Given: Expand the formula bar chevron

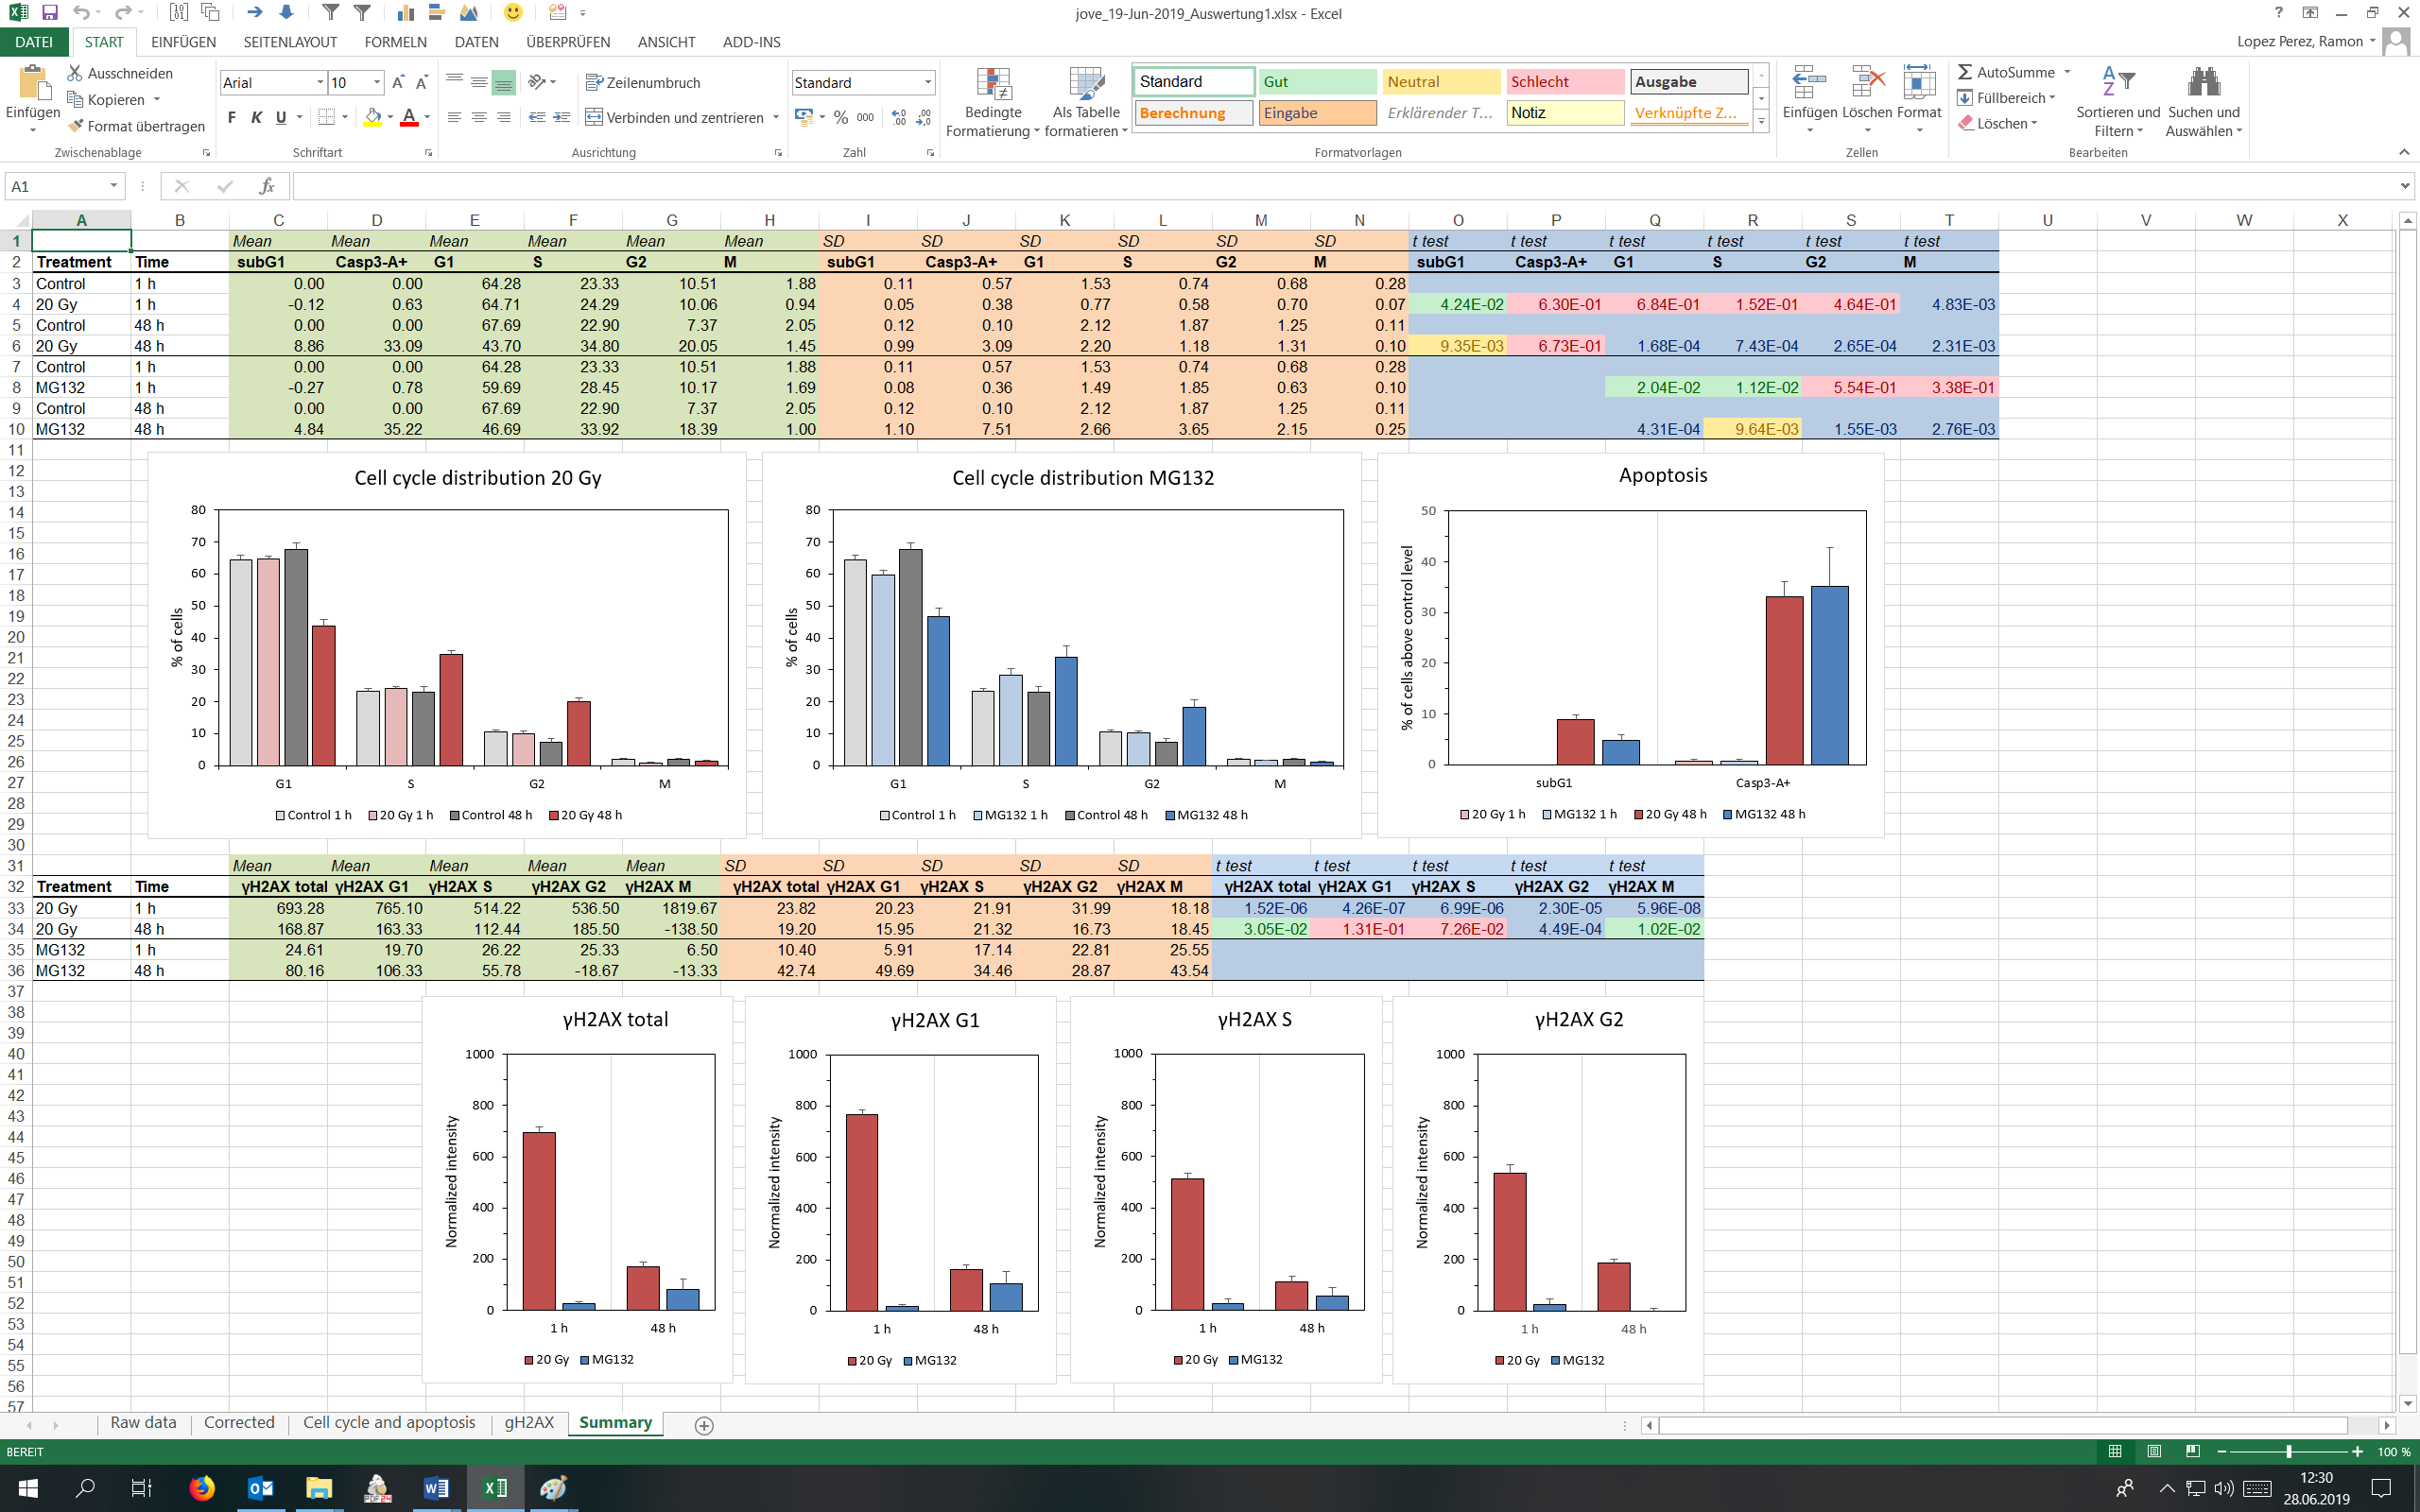Looking at the screenshot, I should coord(2404,186).
